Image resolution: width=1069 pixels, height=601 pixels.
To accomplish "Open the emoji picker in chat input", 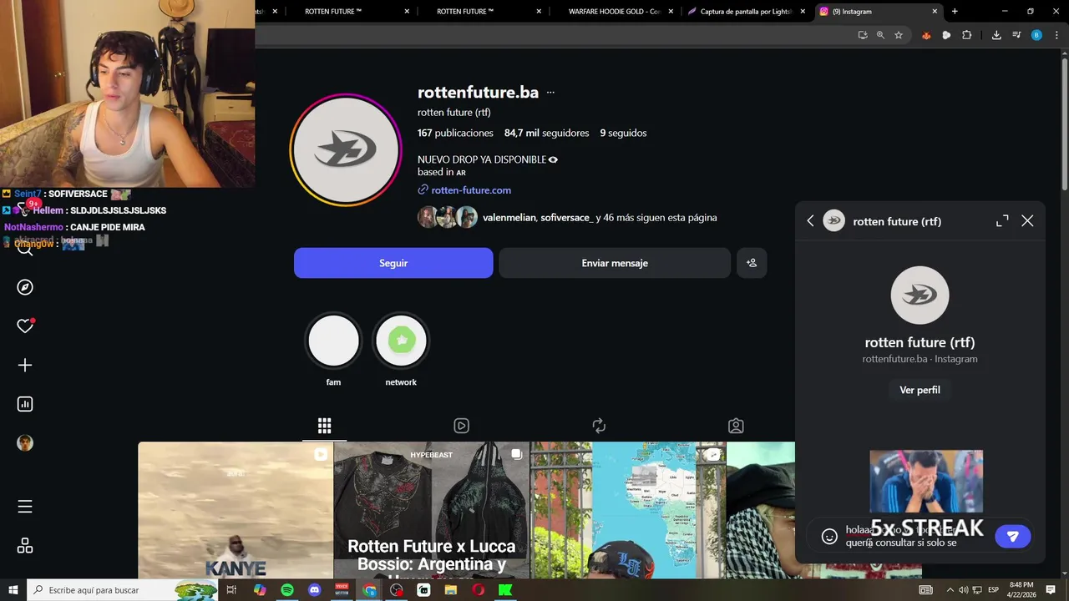I will click(x=829, y=537).
